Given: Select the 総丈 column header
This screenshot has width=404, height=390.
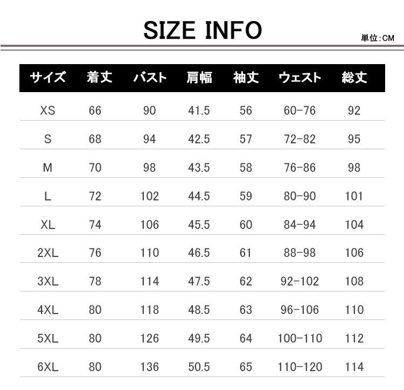Looking at the screenshot, I should pos(354,78).
